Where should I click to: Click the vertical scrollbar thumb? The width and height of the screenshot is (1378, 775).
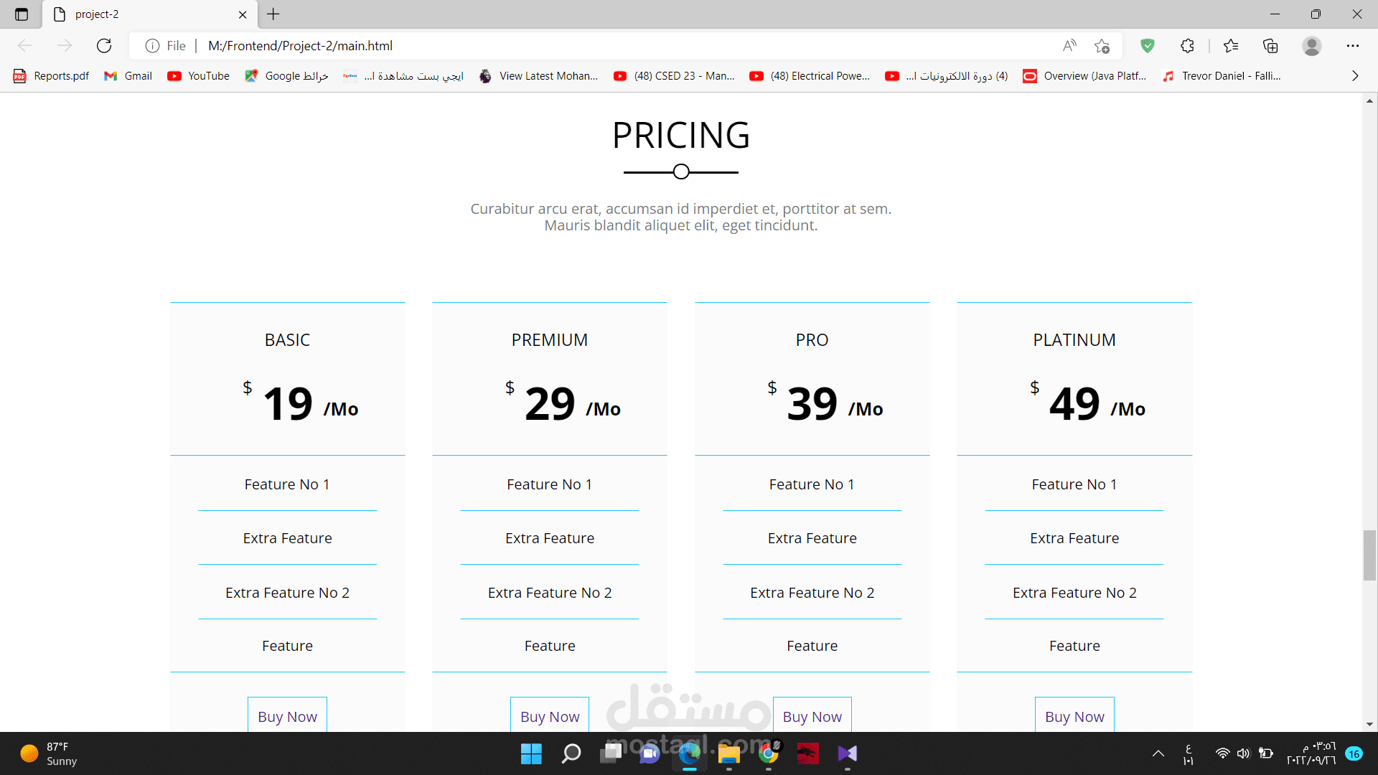(x=1369, y=555)
